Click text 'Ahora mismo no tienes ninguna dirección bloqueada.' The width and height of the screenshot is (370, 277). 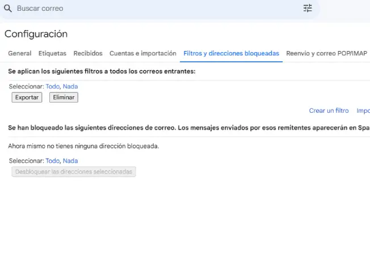83,146
